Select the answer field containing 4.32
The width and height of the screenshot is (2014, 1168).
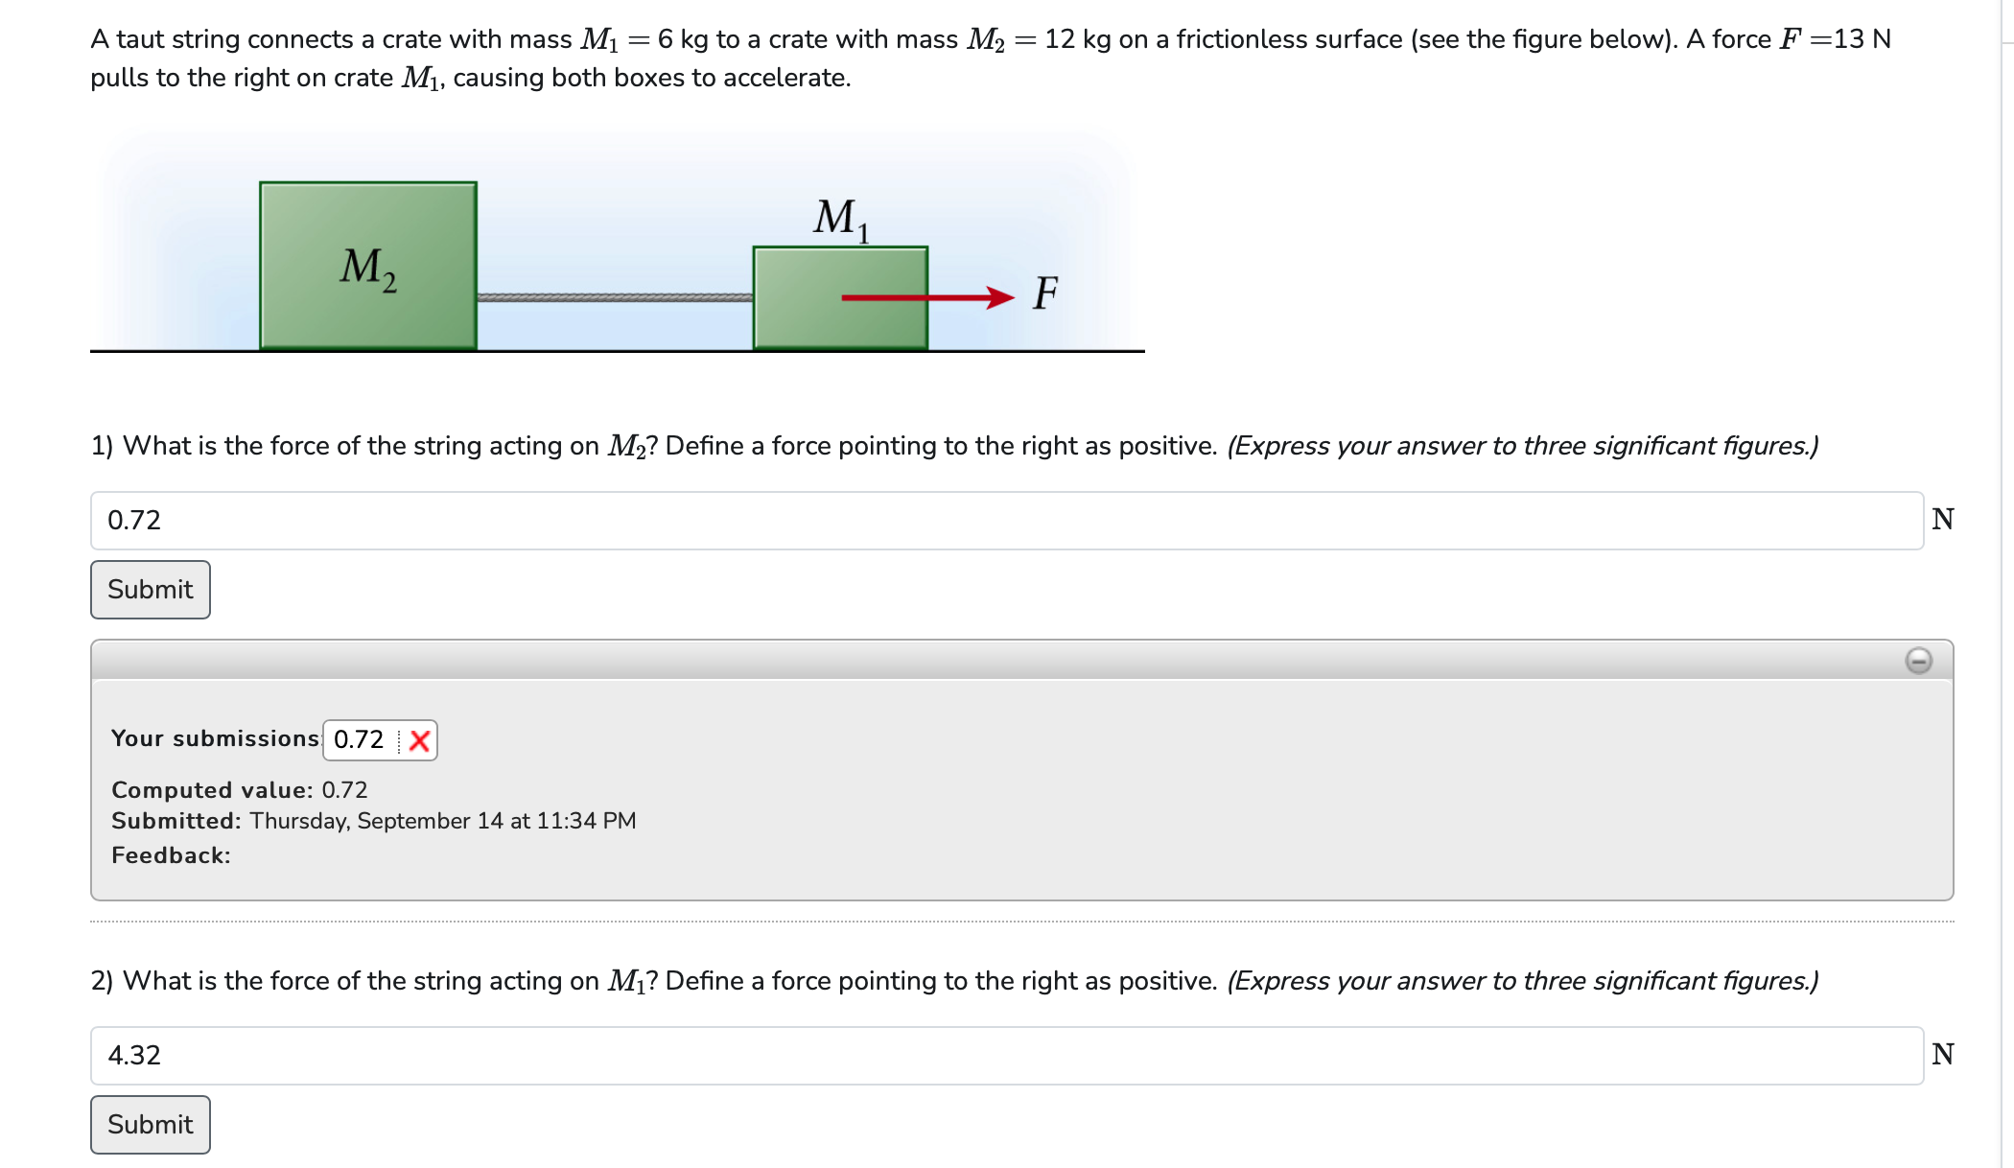(x=671, y=1055)
